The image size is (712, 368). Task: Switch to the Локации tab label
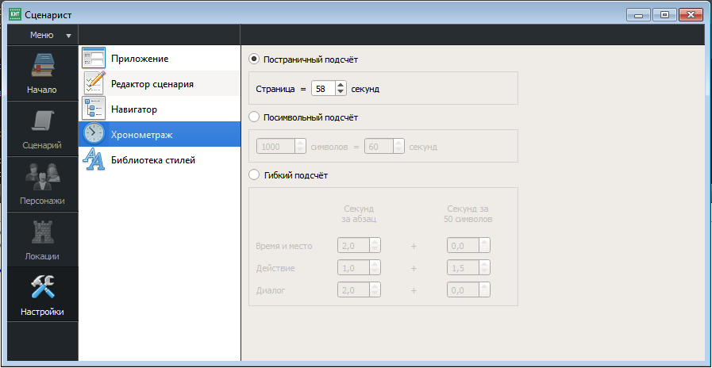click(42, 256)
